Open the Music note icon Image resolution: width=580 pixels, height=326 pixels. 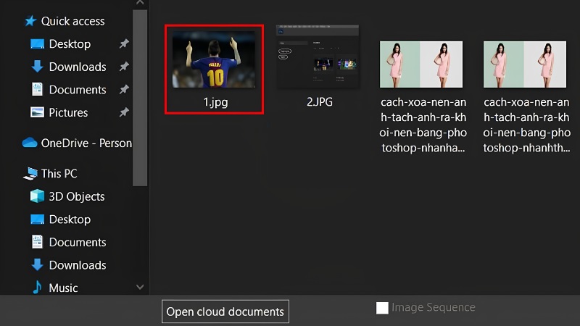coord(37,287)
